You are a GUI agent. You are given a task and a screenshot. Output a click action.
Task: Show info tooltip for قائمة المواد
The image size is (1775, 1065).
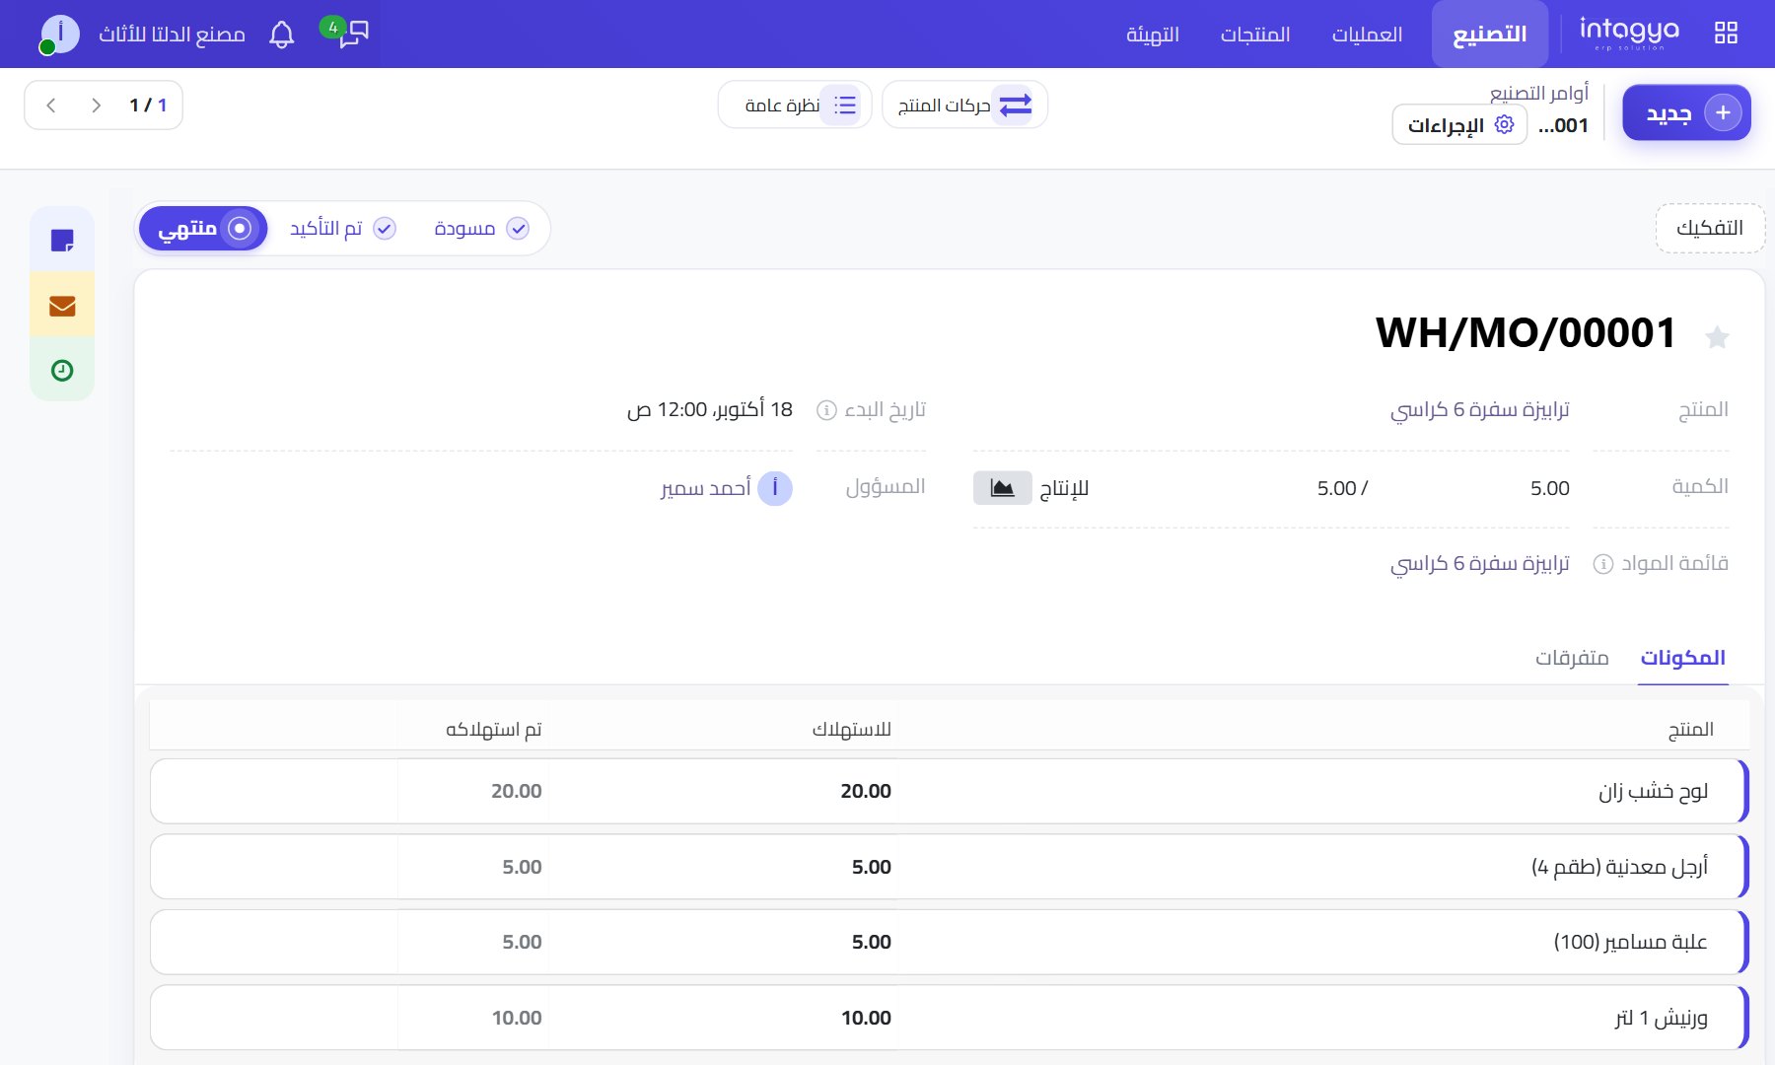click(1603, 564)
